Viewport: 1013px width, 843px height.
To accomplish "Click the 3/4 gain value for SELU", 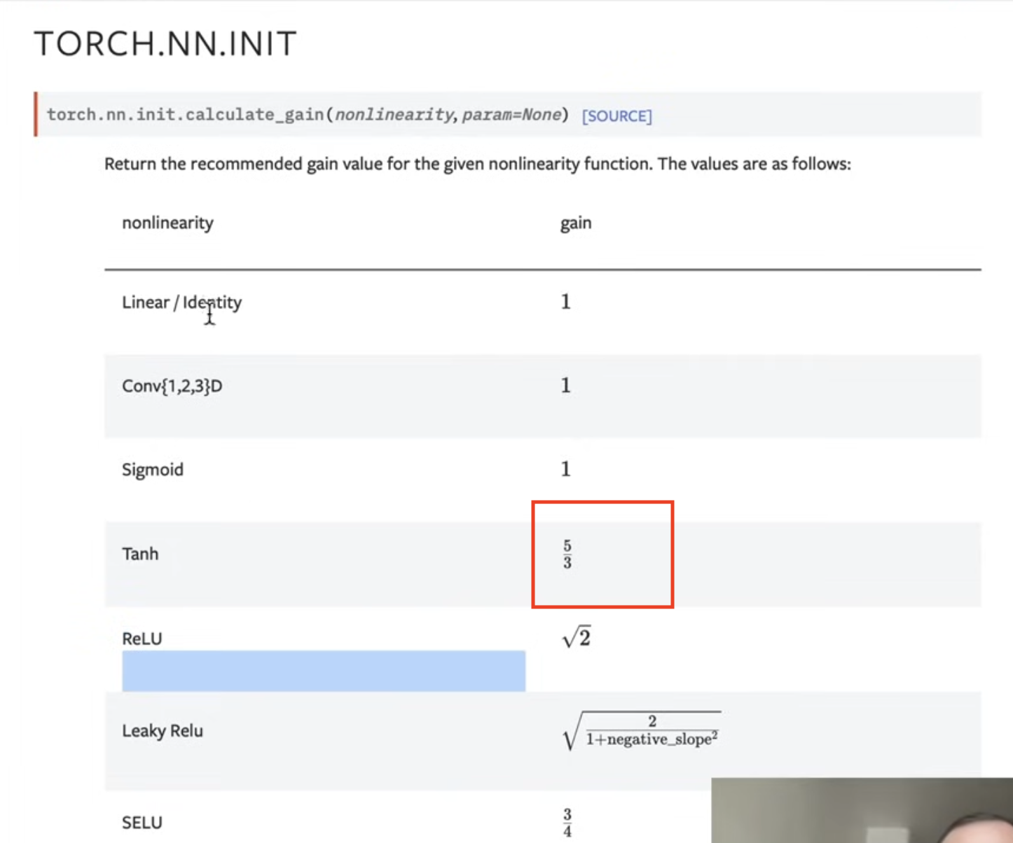I will click(x=567, y=823).
